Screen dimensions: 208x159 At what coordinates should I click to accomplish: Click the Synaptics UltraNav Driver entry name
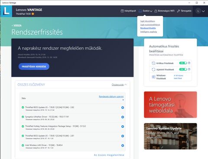(x=47, y=117)
